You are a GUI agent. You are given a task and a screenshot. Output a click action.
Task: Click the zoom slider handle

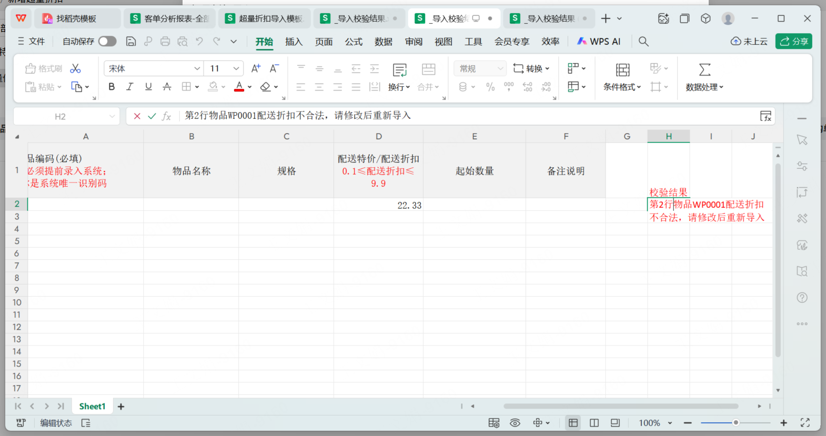(736, 423)
